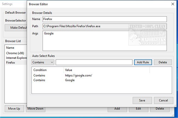The height and width of the screenshot is (118, 178).
Task: Click the Make Default button
Action: [x=16, y=28]
